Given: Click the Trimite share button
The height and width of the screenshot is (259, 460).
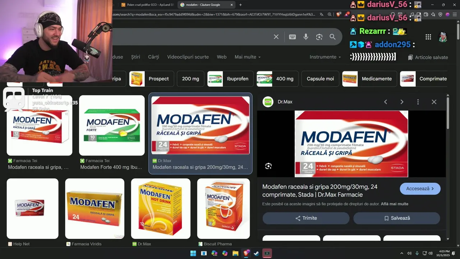Looking at the screenshot, I should (306, 218).
